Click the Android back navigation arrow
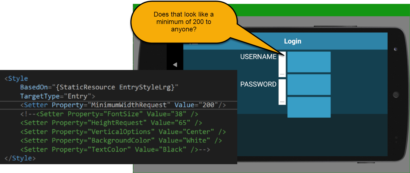This screenshot has height=173, width=410. coord(175,64)
